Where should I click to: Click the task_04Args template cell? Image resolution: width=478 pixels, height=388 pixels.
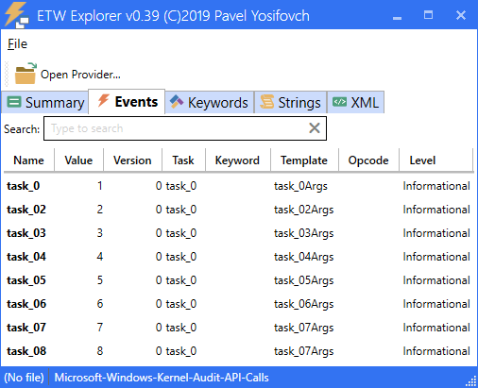click(304, 257)
